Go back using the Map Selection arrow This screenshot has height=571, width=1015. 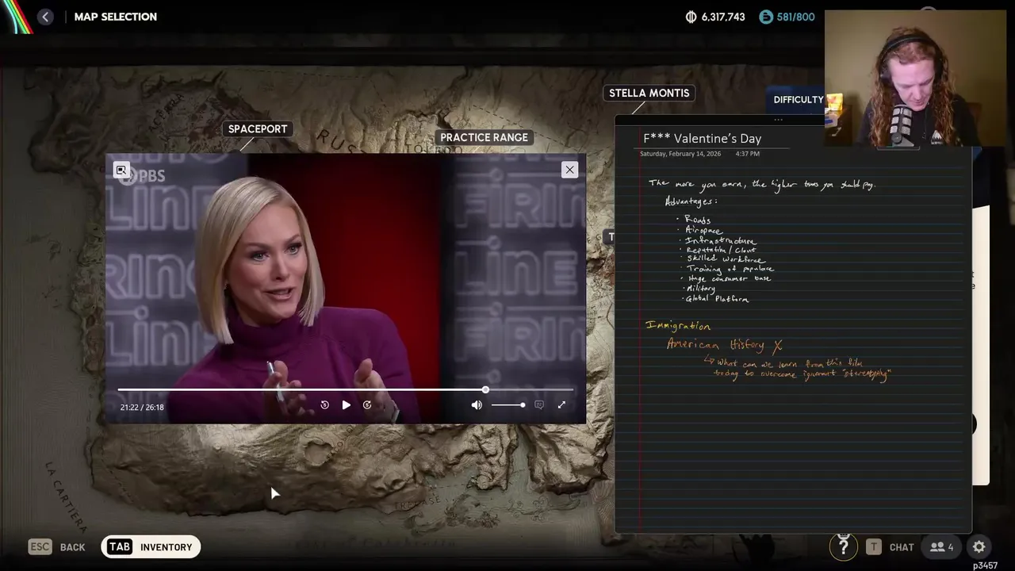pyautogui.click(x=45, y=17)
